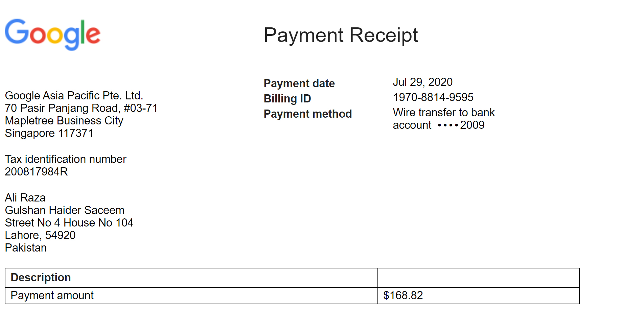Click masked account number ending 2009
The width and height of the screenshot is (621, 310).
(461, 125)
